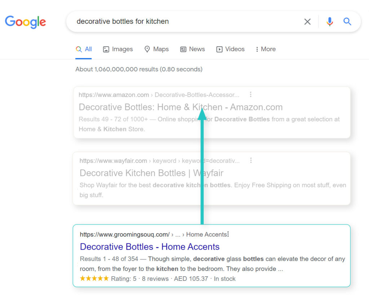Select the All results tab

click(84, 49)
